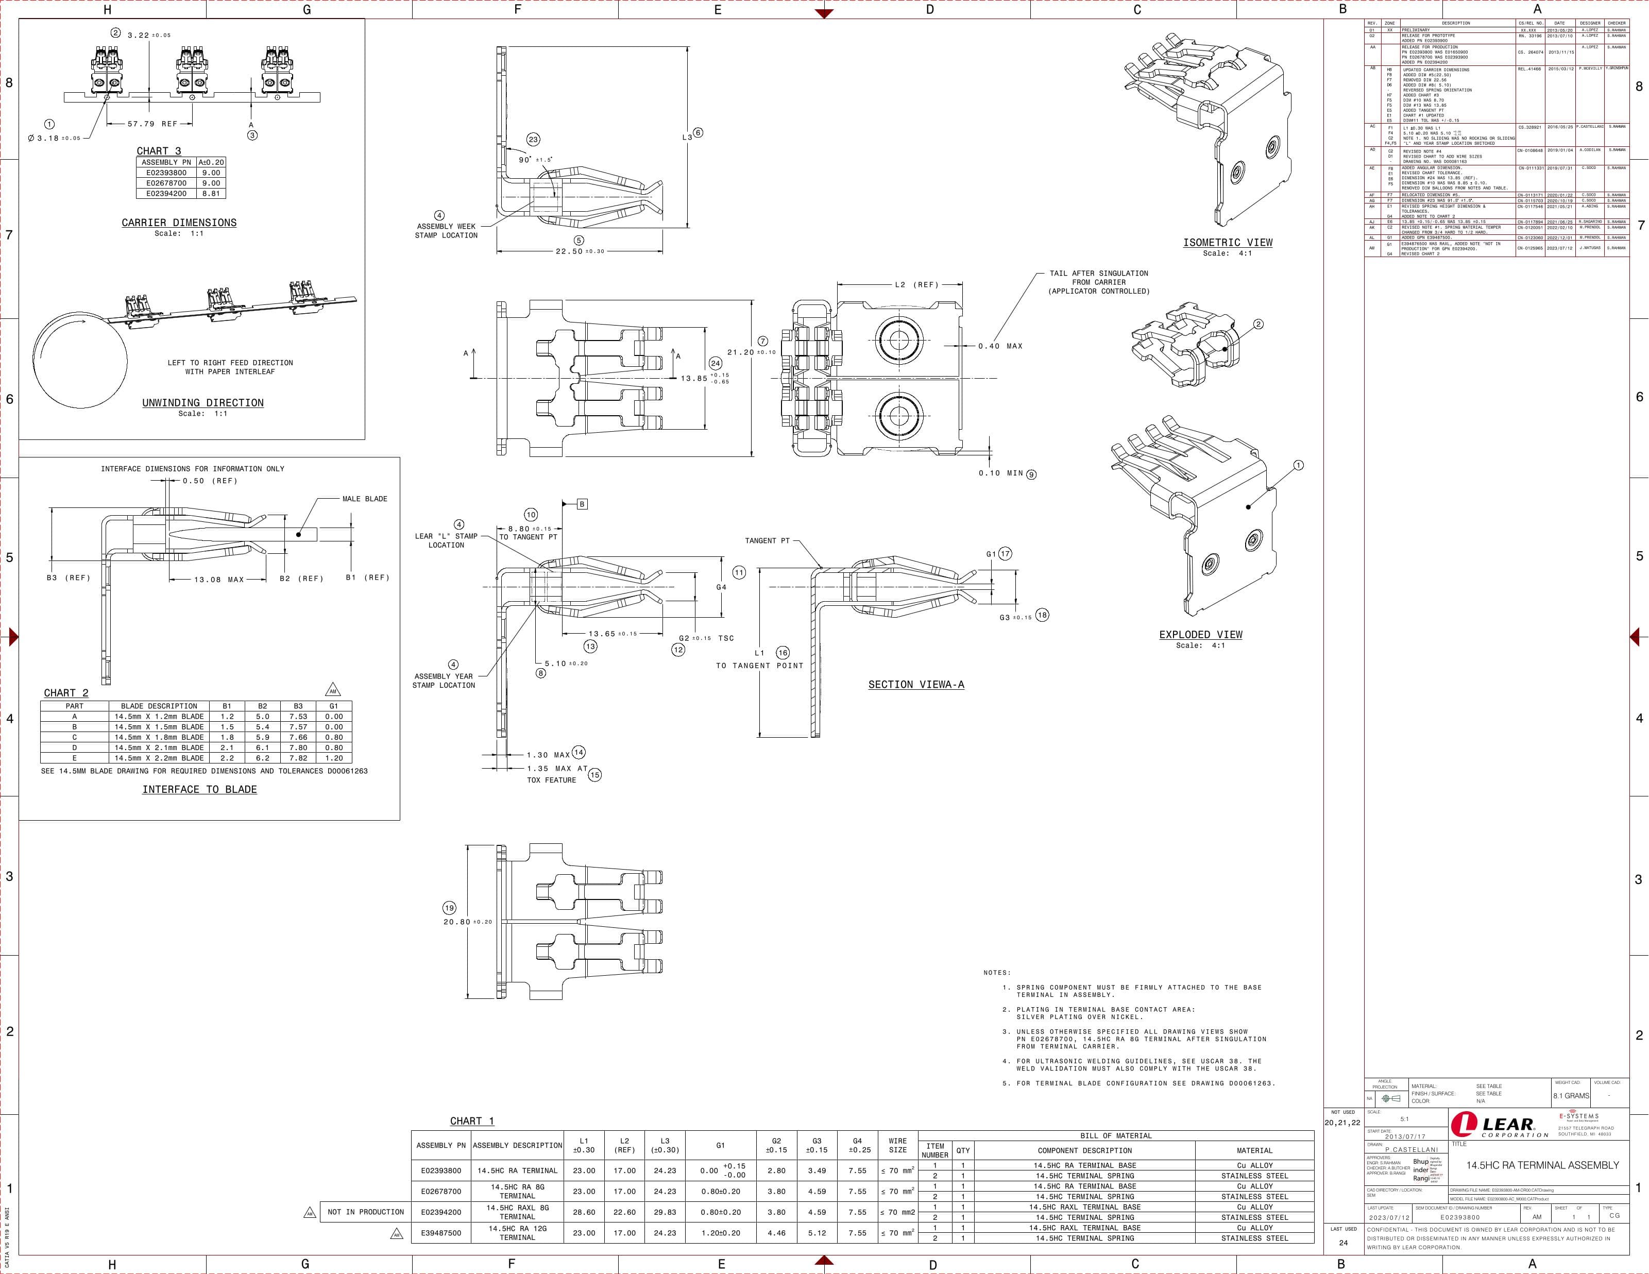Click the red centering triangle on left border
The width and height of the screenshot is (1649, 1274).
pos(13,637)
